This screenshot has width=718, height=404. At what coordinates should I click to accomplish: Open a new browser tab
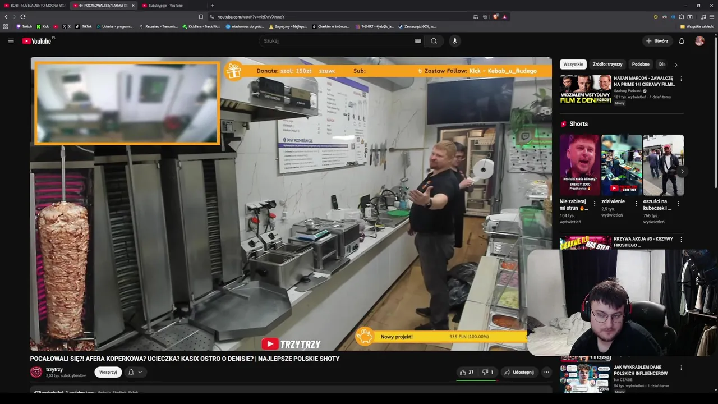click(212, 6)
